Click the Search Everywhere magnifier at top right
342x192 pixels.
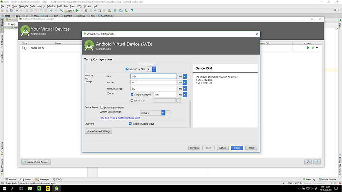(335, 10)
